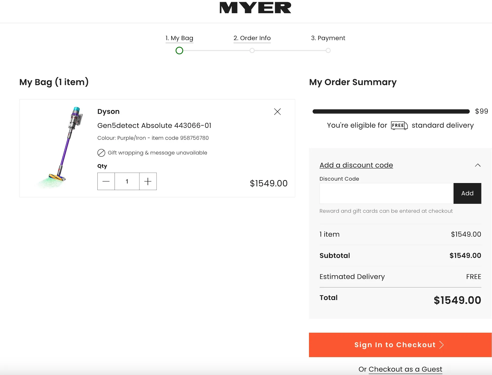Click the X to remove the Dyson item
The height and width of the screenshot is (375, 492).
click(x=277, y=112)
